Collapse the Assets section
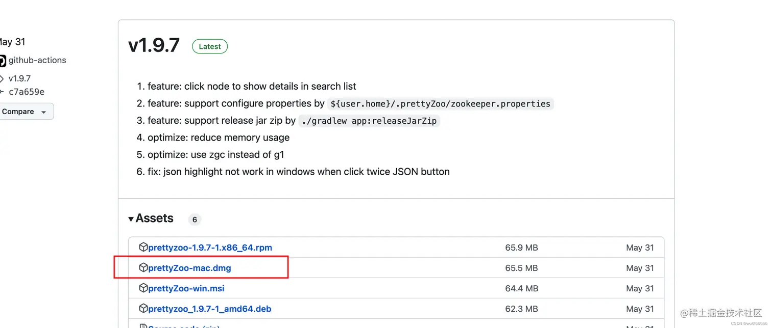Viewport: 772px width, 328px height. coord(132,218)
